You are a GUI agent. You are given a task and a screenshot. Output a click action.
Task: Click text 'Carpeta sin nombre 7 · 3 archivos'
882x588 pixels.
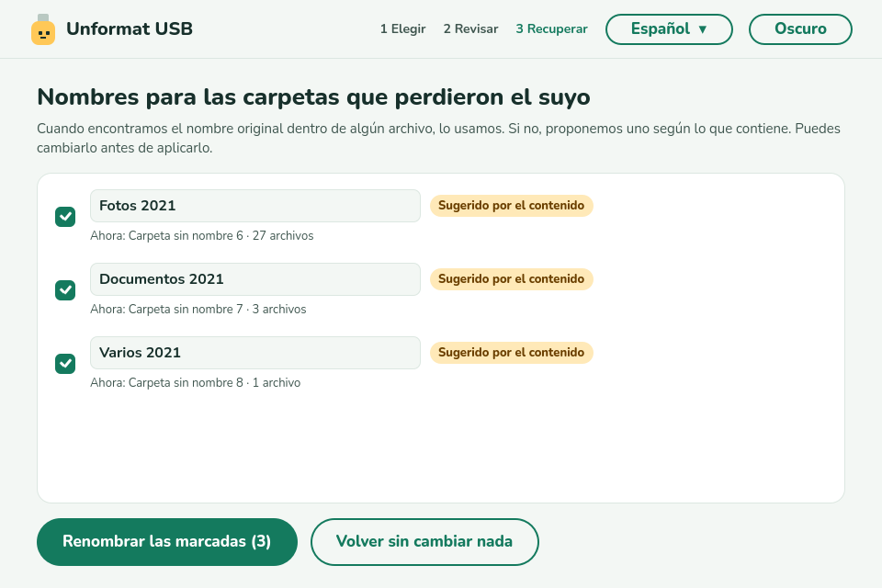217,310
